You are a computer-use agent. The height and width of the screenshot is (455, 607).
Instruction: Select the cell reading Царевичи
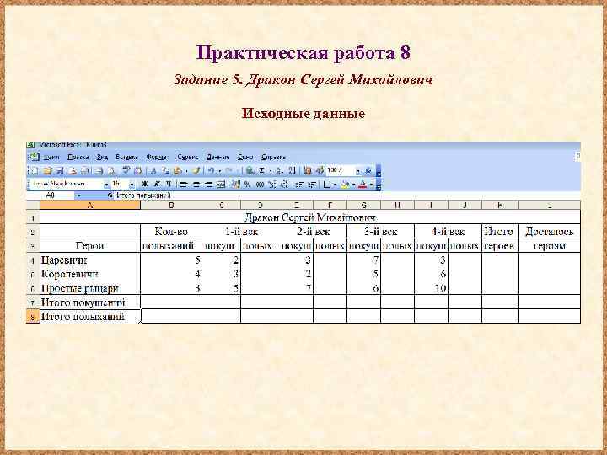pyautogui.click(x=90, y=260)
